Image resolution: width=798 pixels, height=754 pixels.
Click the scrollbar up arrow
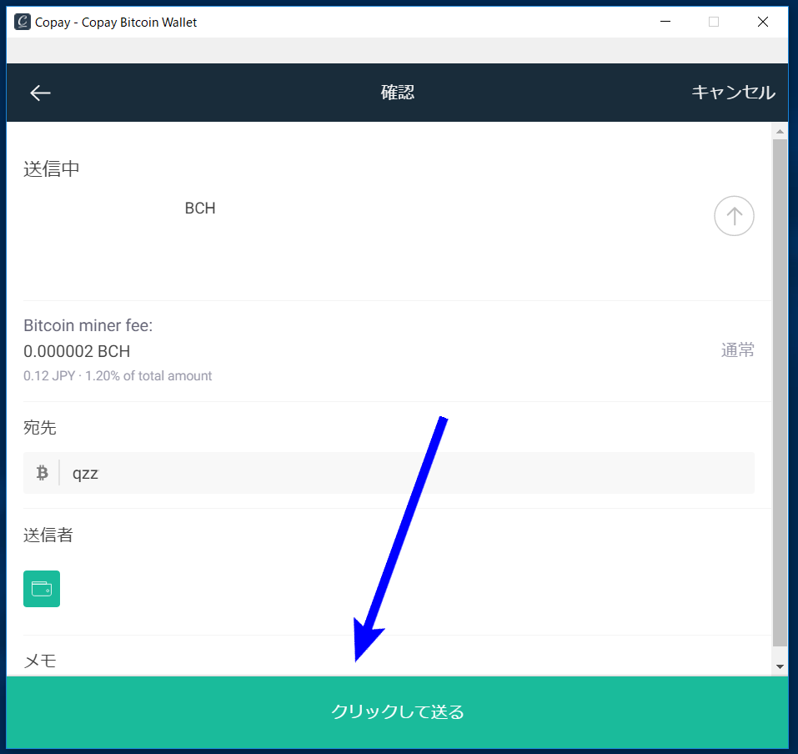pyautogui.click(x=780, y=131)
